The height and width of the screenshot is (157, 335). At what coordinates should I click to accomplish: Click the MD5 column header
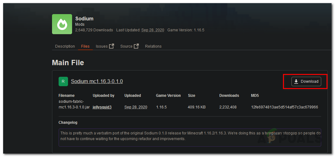click(255, 96)
